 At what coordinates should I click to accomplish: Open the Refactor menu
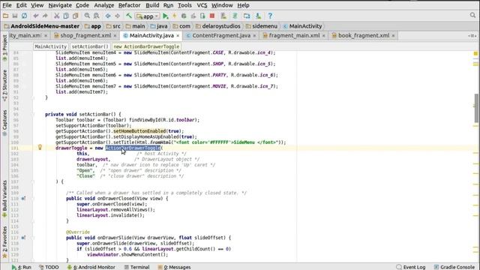[130, 5]
